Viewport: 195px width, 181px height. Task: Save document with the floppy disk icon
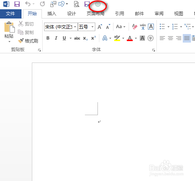(17, 4)
